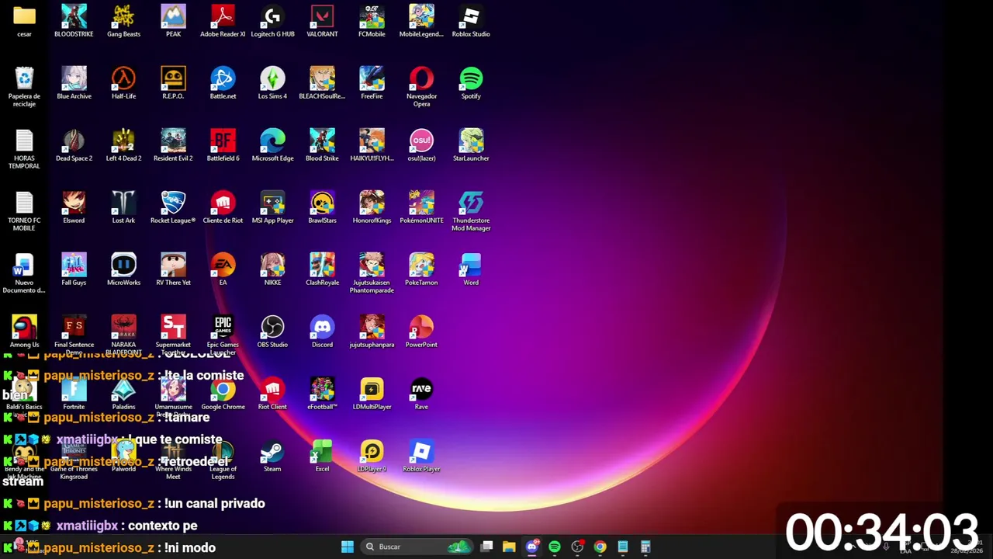Launch the Blue Archive shortcut

click(74, 83)
